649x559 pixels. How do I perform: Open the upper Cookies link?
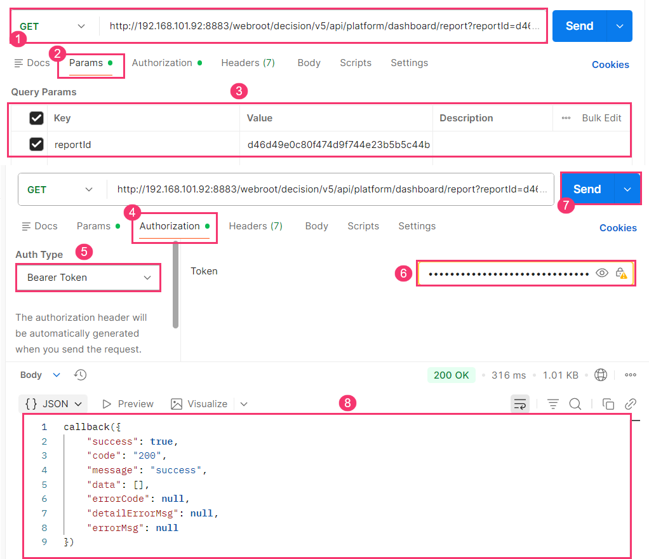pos(610,65)
